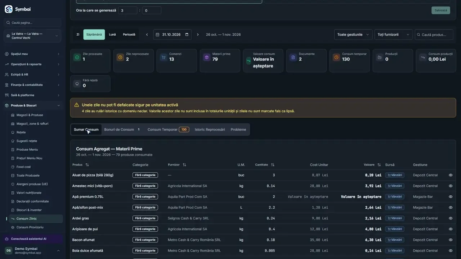The width and height of the screenshot is (461, 259).
Task: Open the Toți furnizorii dropdown
Action: [394, 35]
